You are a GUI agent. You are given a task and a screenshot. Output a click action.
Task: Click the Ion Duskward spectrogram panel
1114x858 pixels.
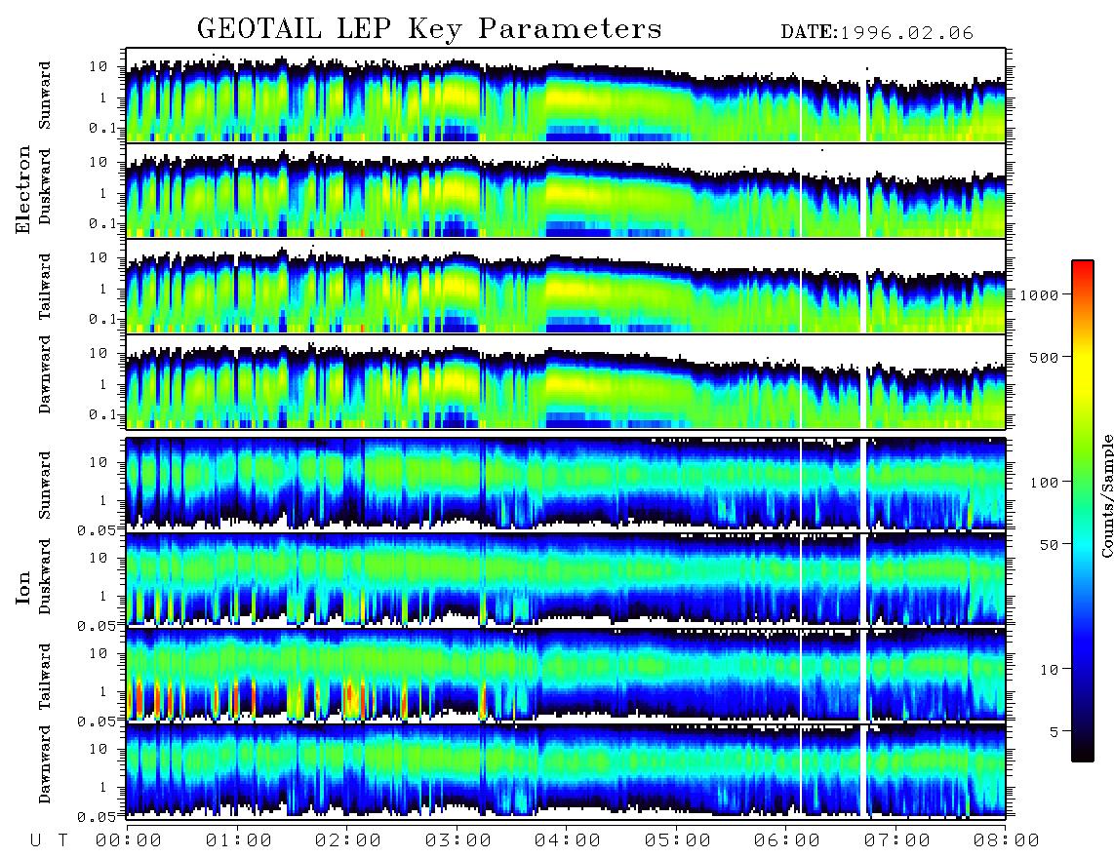point(566,579)
